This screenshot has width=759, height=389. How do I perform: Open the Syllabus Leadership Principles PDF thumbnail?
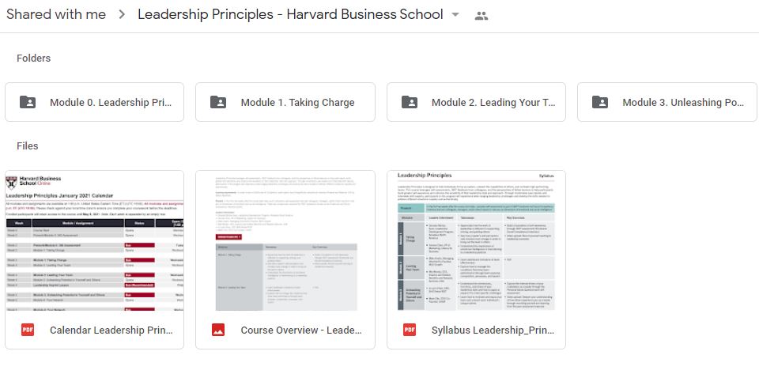click(x=476, y=240)
